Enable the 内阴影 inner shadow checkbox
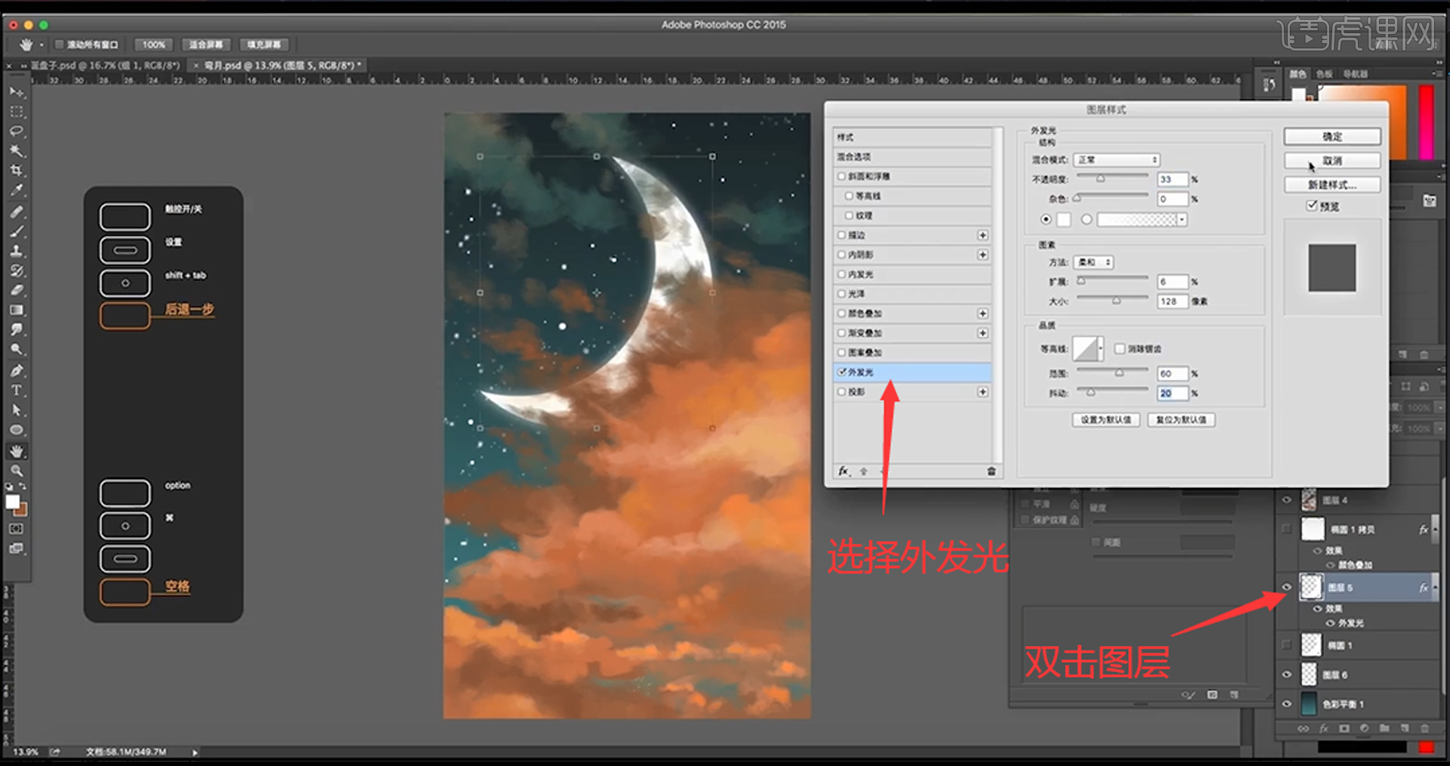The image size is (1450, 766). pyautogui.click(x=841, y=255)
